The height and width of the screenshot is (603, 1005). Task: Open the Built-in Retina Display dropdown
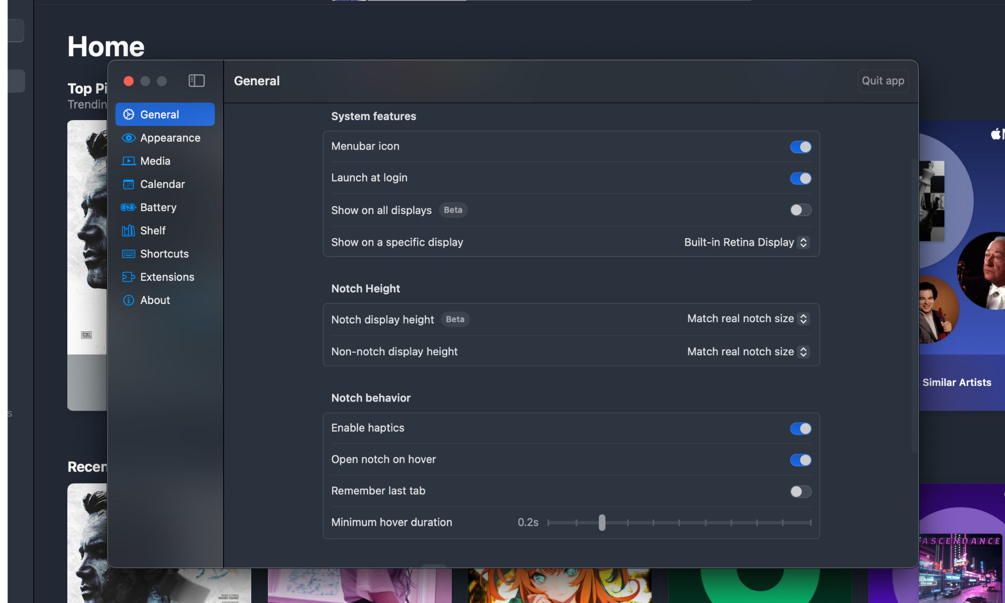pos(746,243)
